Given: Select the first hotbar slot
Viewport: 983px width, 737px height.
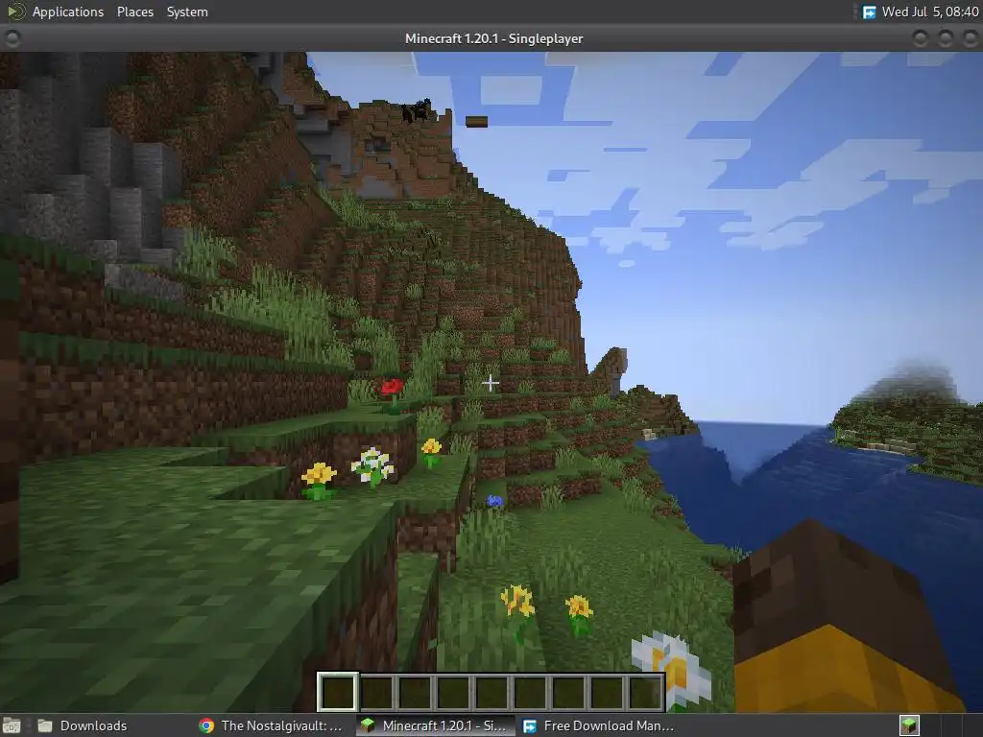Looking at the screenshot, I should tap(338, 692).
